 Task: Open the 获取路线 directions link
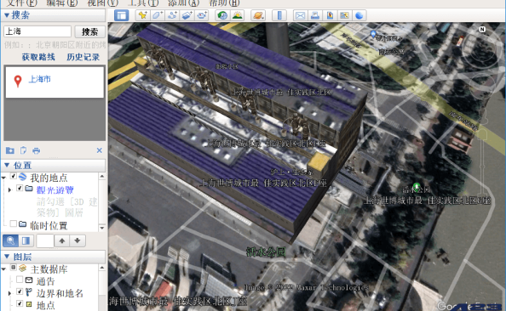(38, 57)
